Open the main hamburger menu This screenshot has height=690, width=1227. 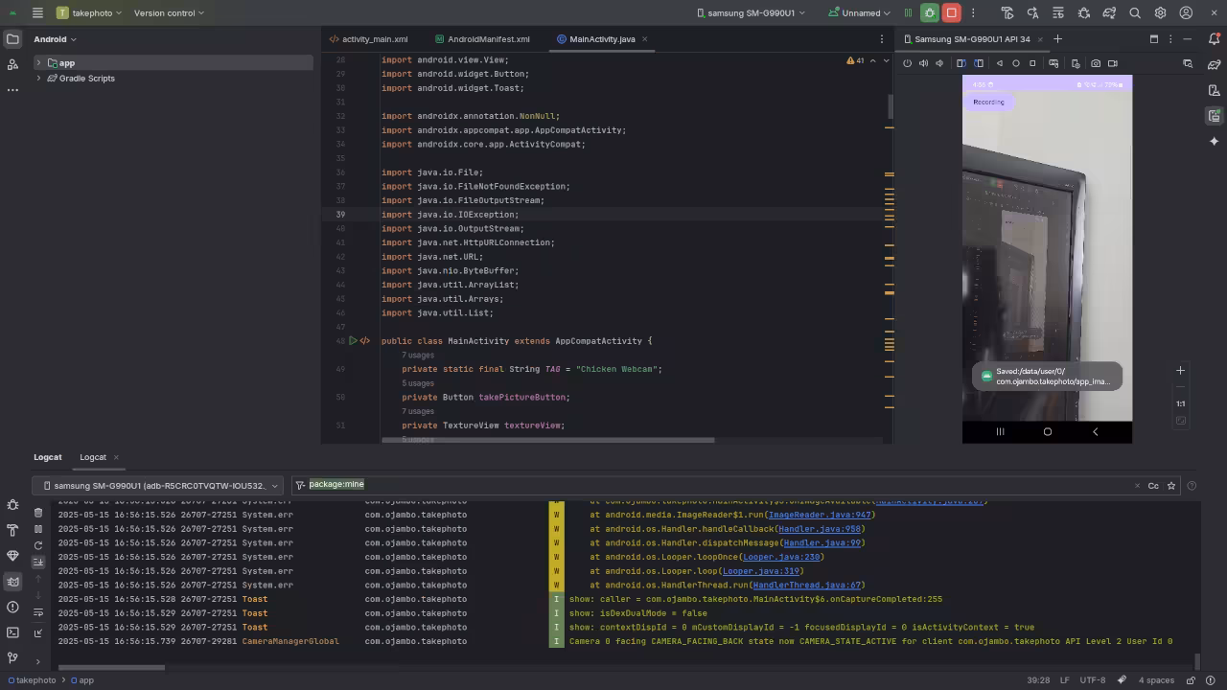[37, 13]
